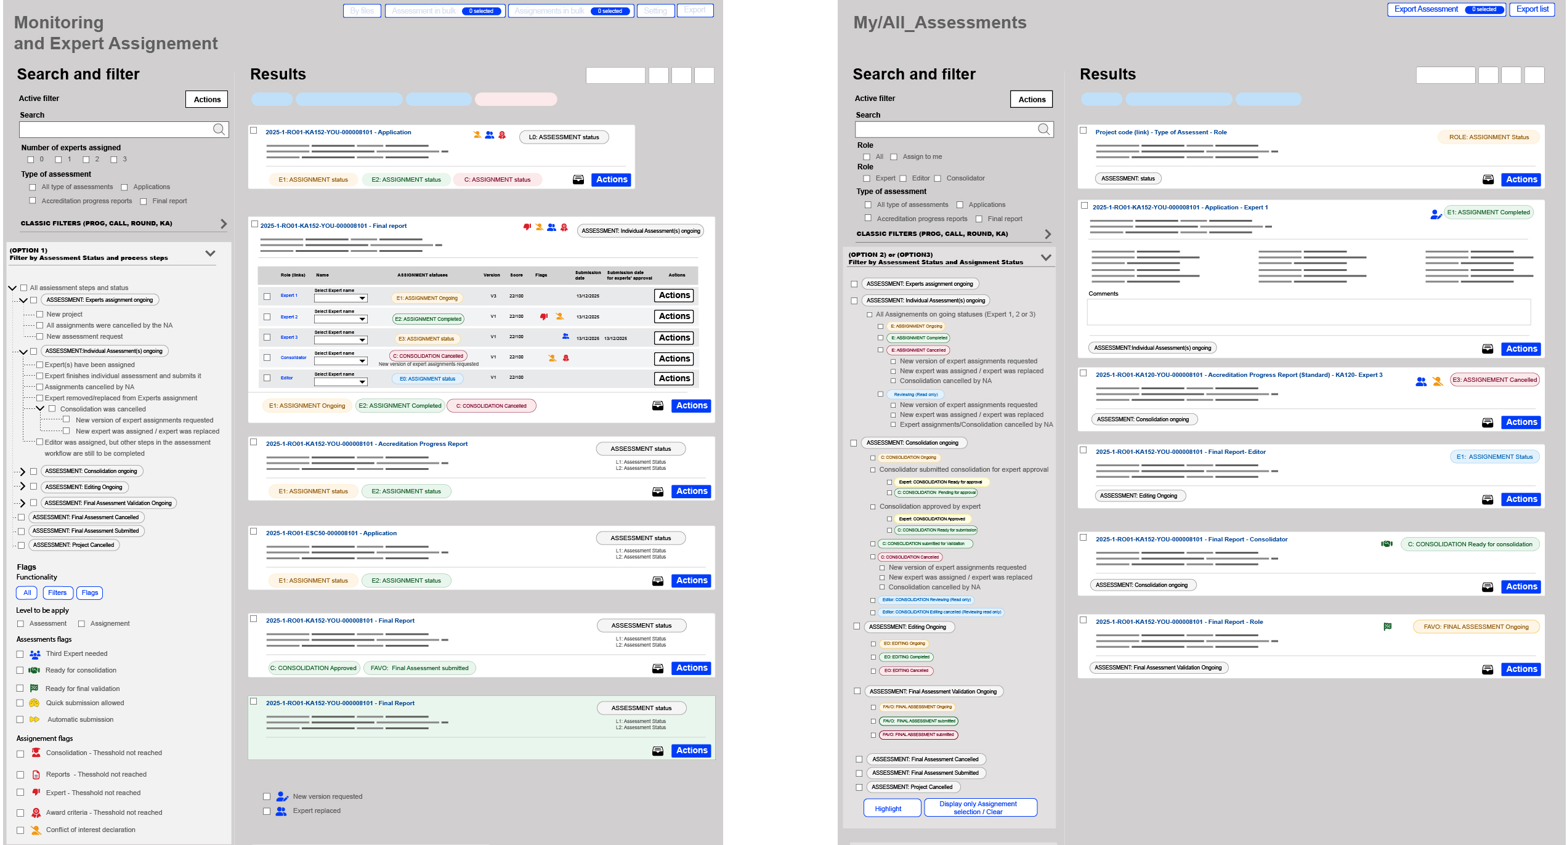This screenshot has width=1567, height=845.
Task: Check the Consolidator role checkbox
Action: (937, 179)
